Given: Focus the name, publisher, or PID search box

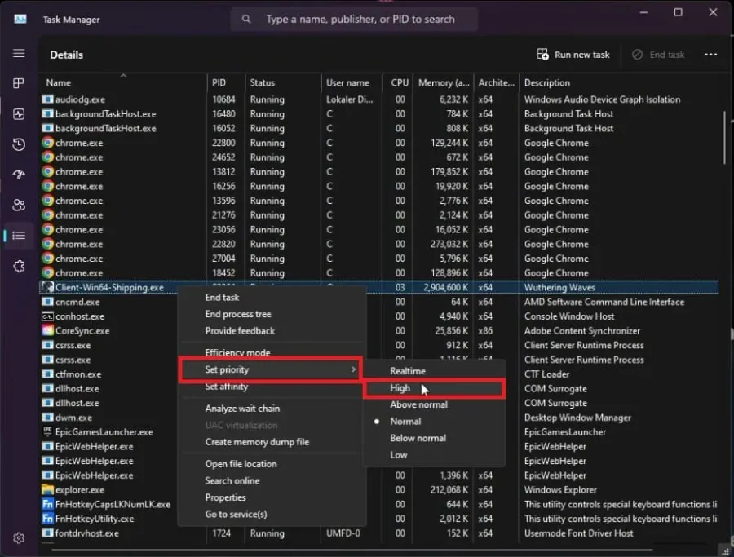Looking at the screenshot, I should point(354,20).
